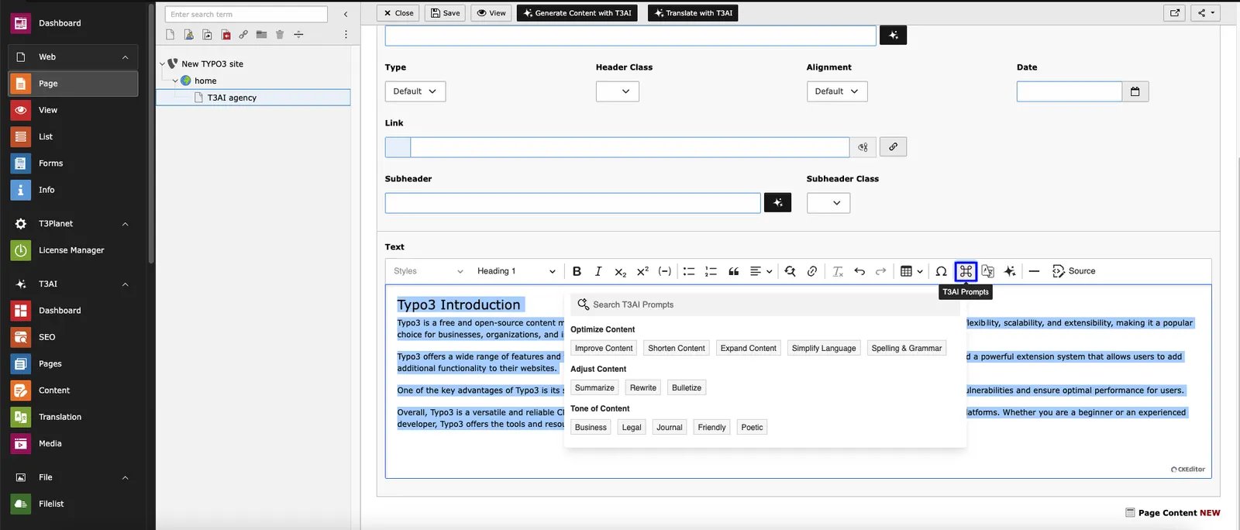Apply superscript formatting
1240x530 pixels.
tap(642, 271)
